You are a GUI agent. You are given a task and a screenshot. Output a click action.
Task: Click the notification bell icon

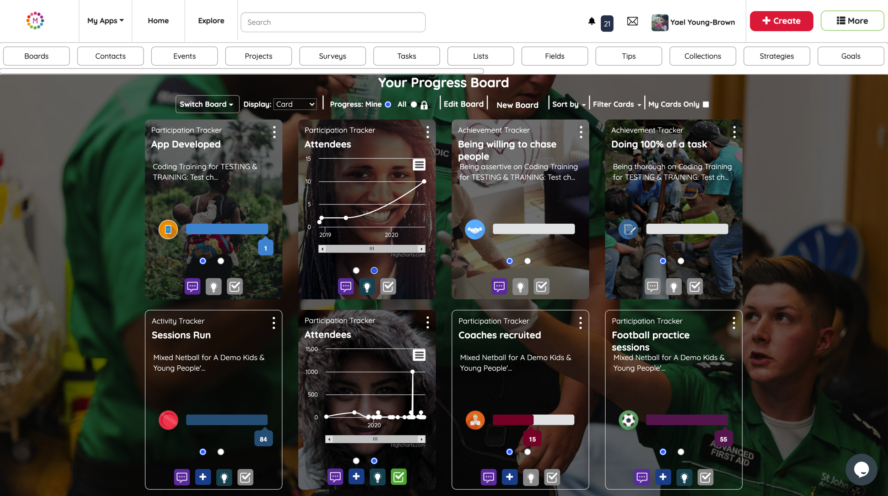tap(591, 21)
